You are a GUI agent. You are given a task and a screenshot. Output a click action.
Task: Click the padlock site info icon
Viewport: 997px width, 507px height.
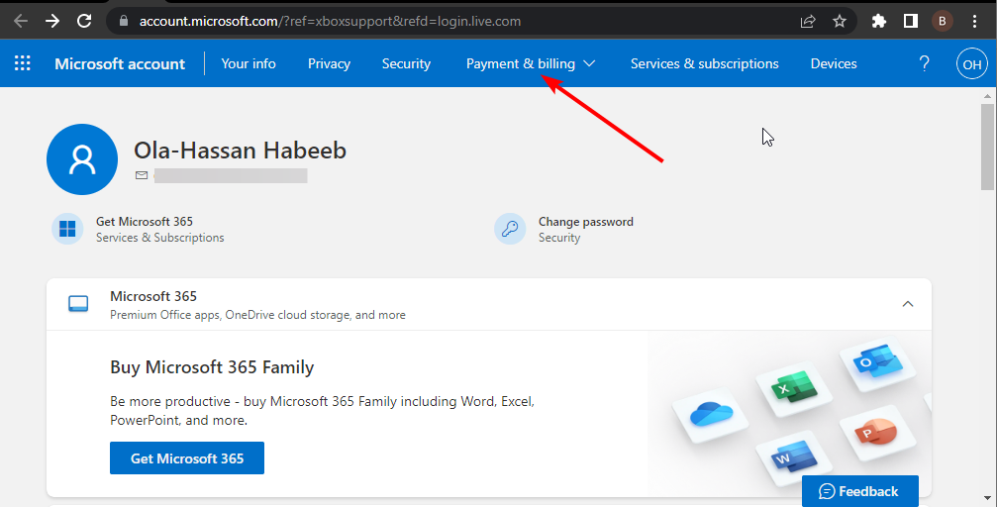point(124,21)
